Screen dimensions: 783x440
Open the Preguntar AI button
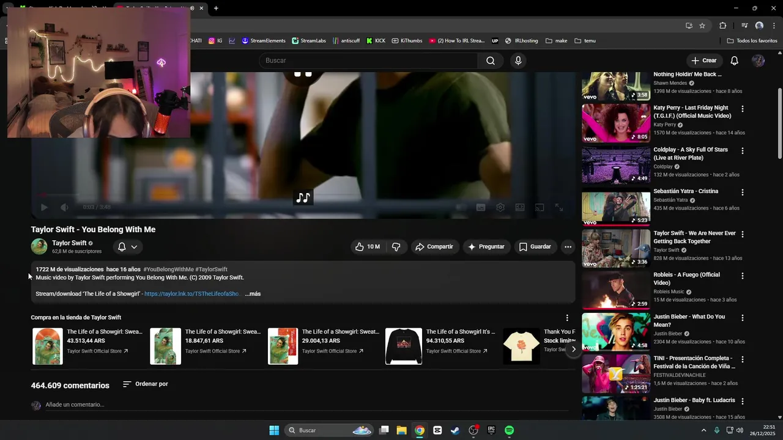point(486,247)
